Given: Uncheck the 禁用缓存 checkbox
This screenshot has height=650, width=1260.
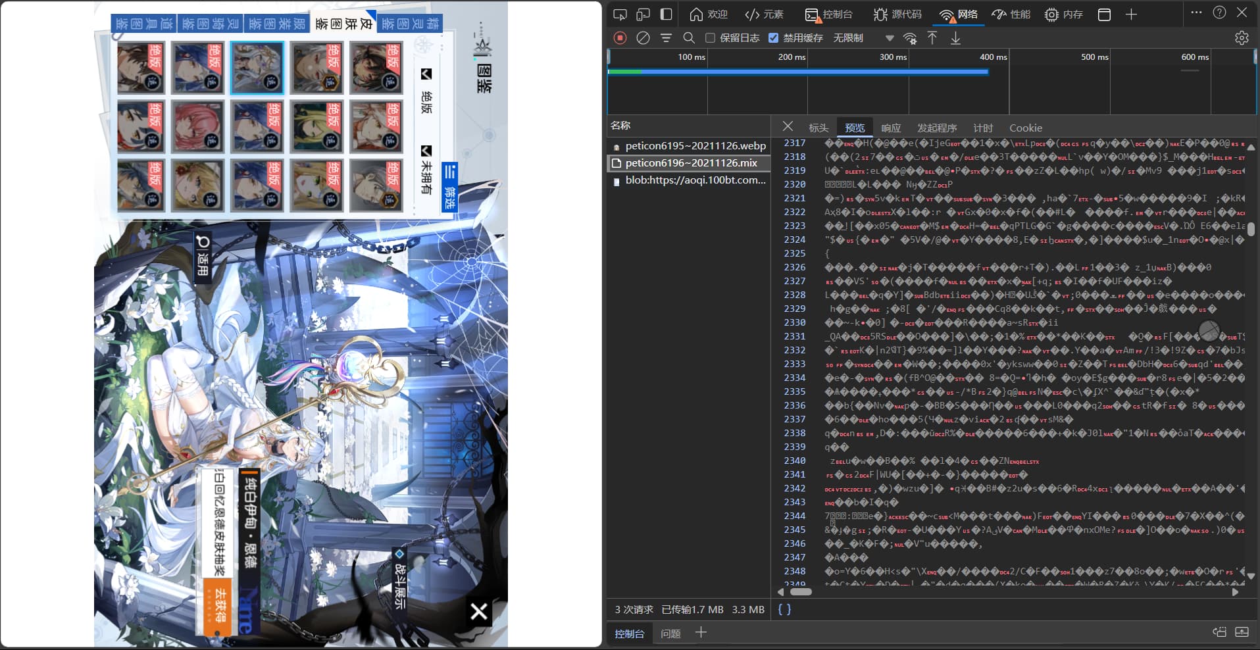Looking at the screenshot, I should (774, 38).
